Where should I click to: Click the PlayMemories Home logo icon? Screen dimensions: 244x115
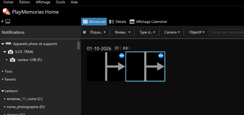[x=6, y=12]
